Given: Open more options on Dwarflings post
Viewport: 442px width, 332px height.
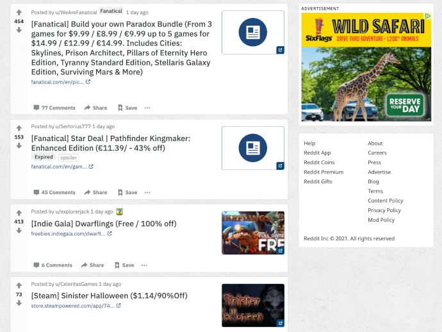Looking at the screenshot, I should [144, 265].
